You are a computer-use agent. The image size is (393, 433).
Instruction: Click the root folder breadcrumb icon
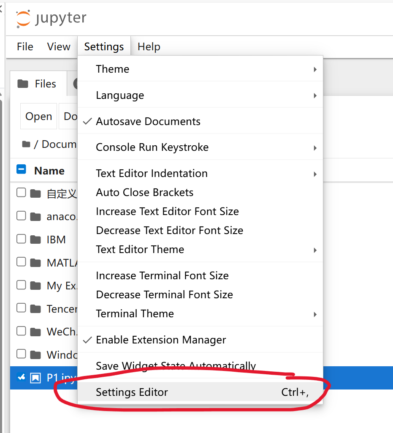pos(26,144)
